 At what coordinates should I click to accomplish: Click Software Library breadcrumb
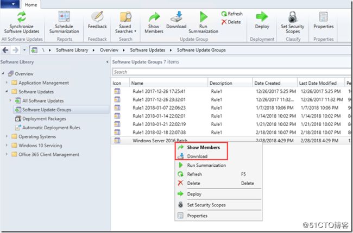point(72,50)
